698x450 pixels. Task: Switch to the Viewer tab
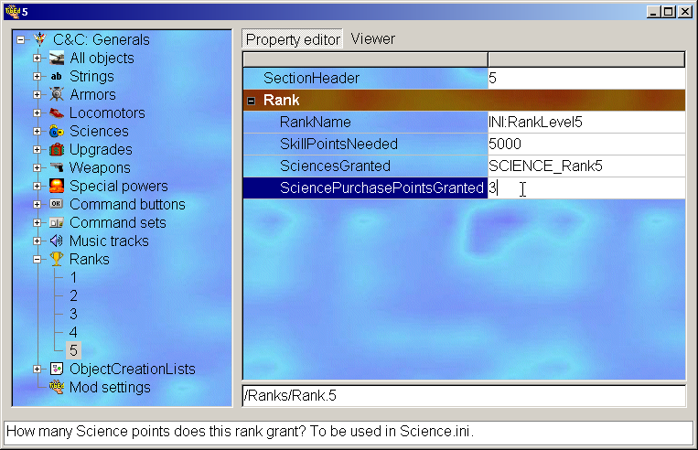(372, 38)
